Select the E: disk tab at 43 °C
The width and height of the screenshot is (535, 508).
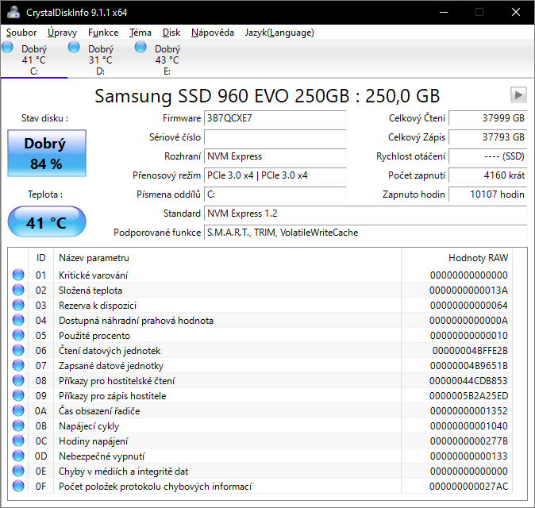click(x=167, y=60)
